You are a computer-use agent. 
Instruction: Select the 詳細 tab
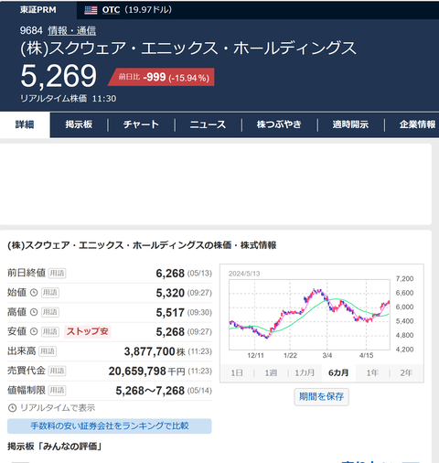(x=25, y=124)
